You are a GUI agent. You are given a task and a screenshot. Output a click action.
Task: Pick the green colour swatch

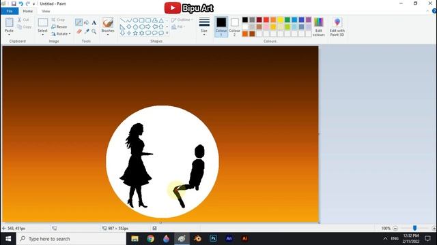click(287, 20)
